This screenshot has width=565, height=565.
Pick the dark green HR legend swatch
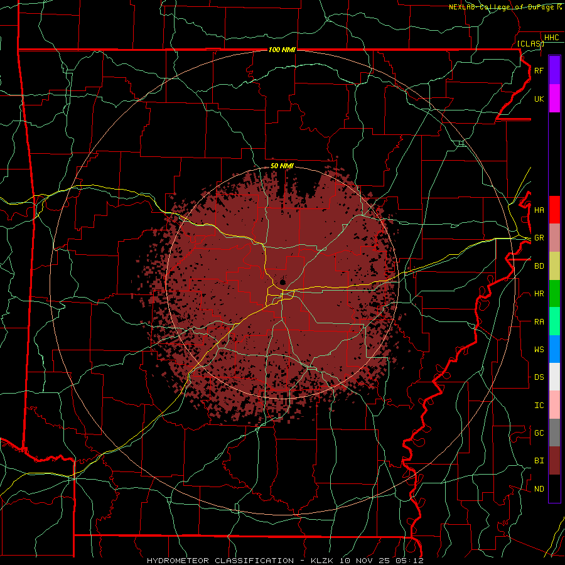[x=554, y=293]
